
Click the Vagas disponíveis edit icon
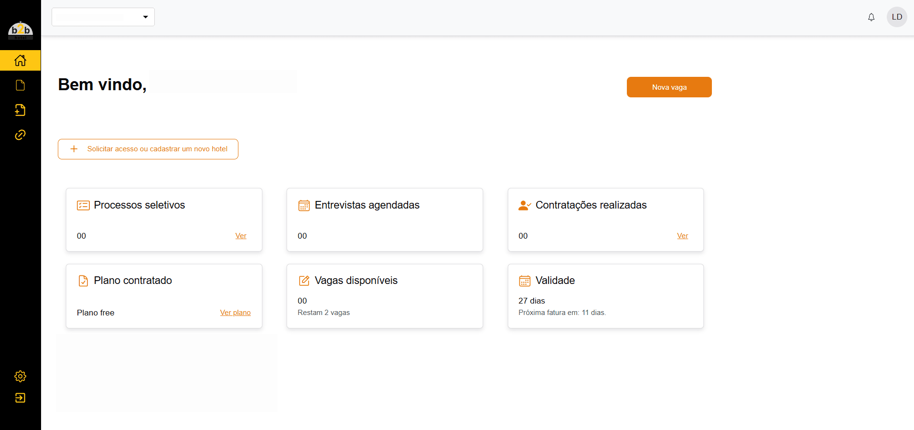pos(304,281)
